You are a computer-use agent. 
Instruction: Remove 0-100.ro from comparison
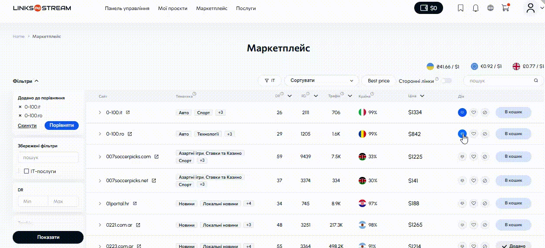[x=20, y=116]
